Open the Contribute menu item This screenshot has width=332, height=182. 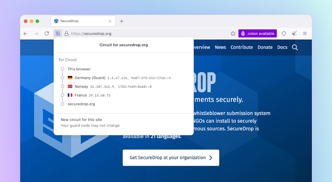tap(242, 47)
